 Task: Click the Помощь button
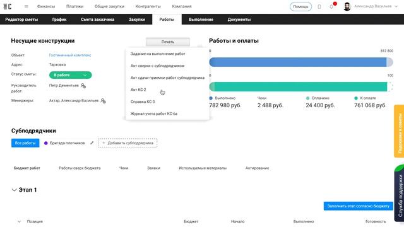(x=300, y=7)
